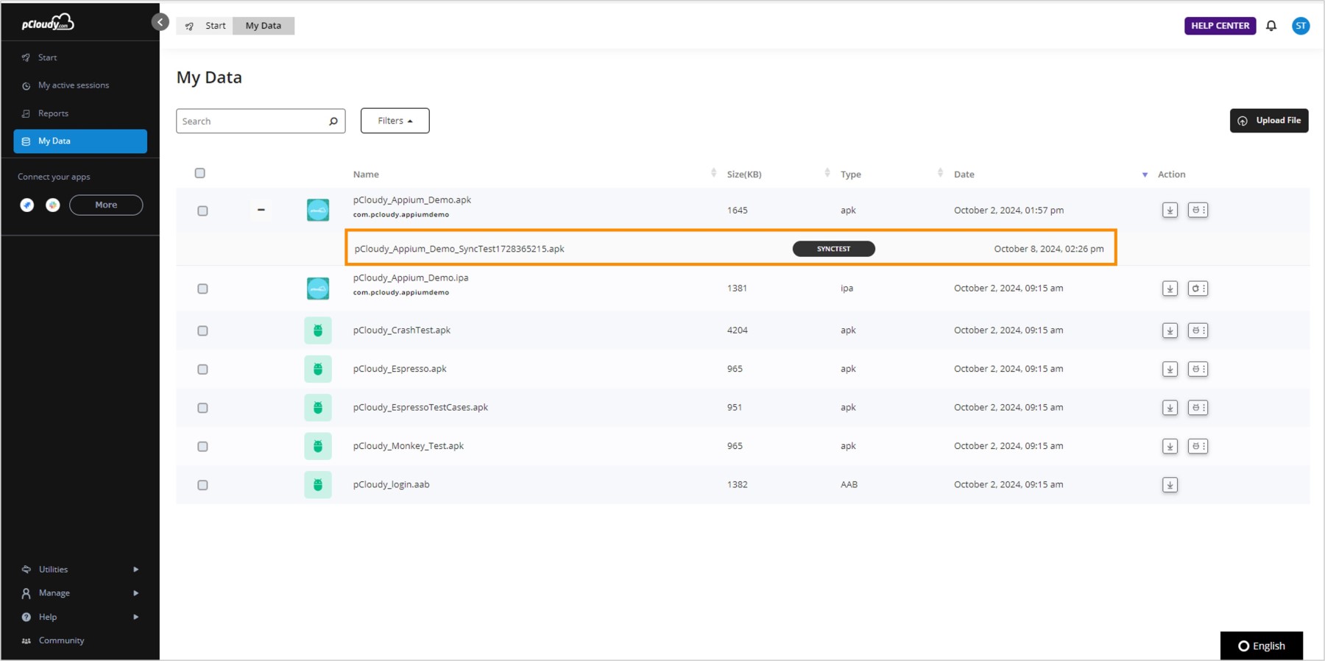Image resolution: width=1325 pixels, height=661 pixels.
Task: Download pCloudy_Monkey_Test.apk
Action: coord(1170,446)
